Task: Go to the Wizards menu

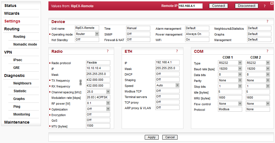Action: tap(12, 13)
